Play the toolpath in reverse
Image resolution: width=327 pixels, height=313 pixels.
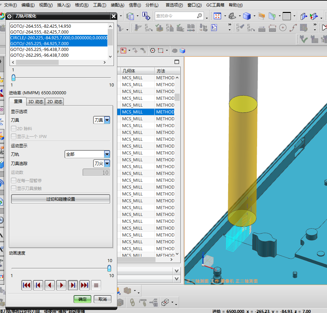50,285
